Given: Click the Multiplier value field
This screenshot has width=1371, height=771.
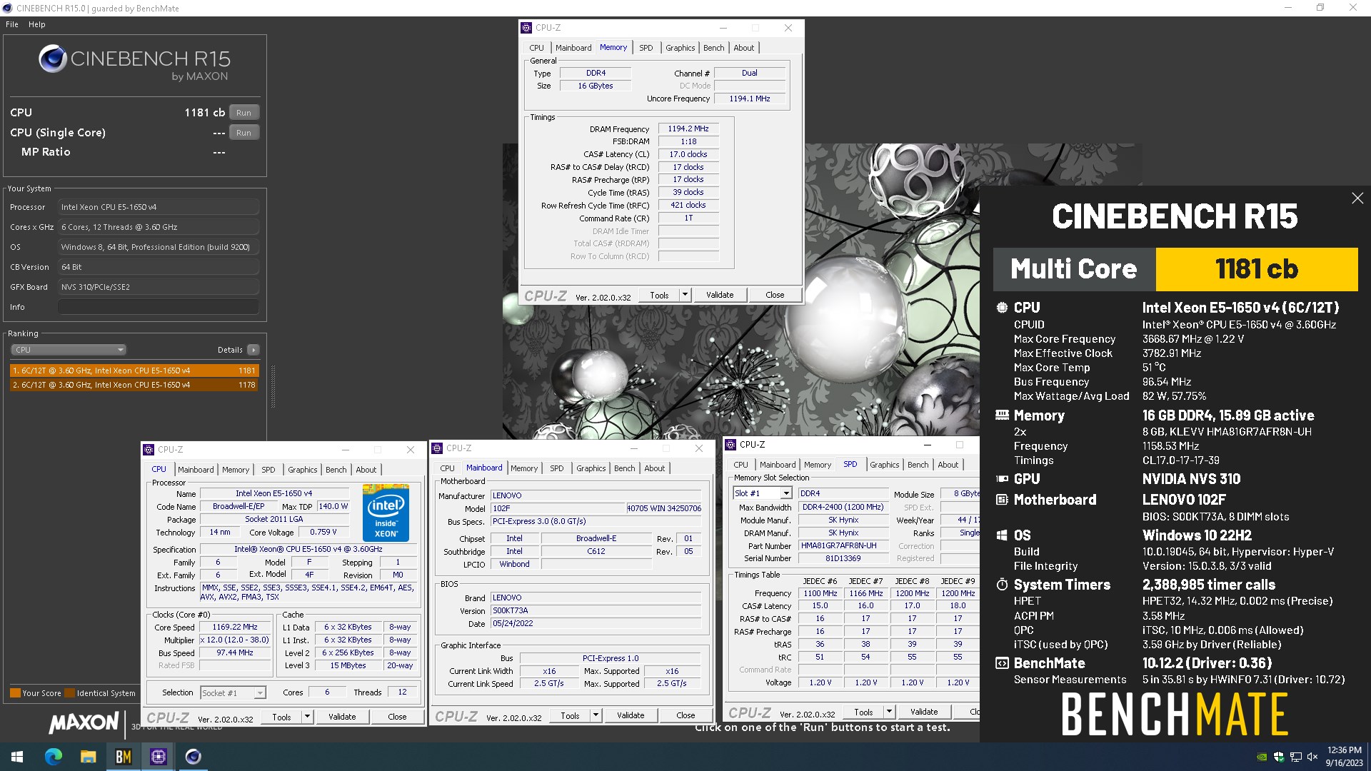Looking at the screenshot, I should click(x=235, y=640).
